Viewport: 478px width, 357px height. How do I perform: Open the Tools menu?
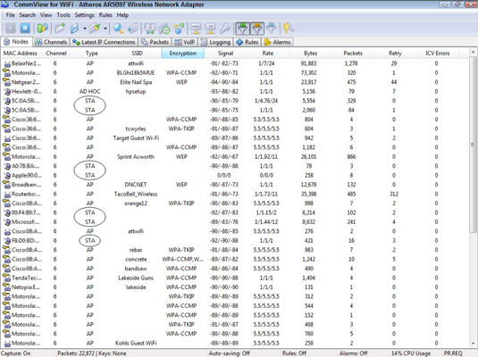tap(63, 15)
